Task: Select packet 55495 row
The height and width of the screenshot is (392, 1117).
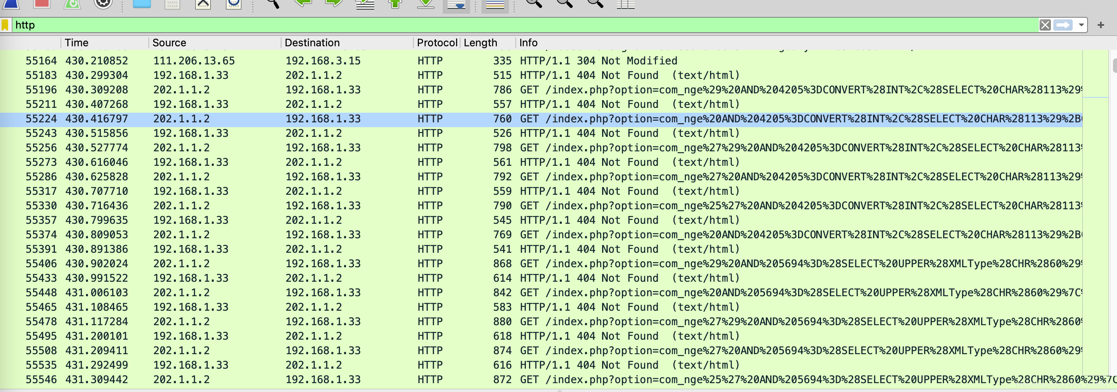Action: [541, 336]
